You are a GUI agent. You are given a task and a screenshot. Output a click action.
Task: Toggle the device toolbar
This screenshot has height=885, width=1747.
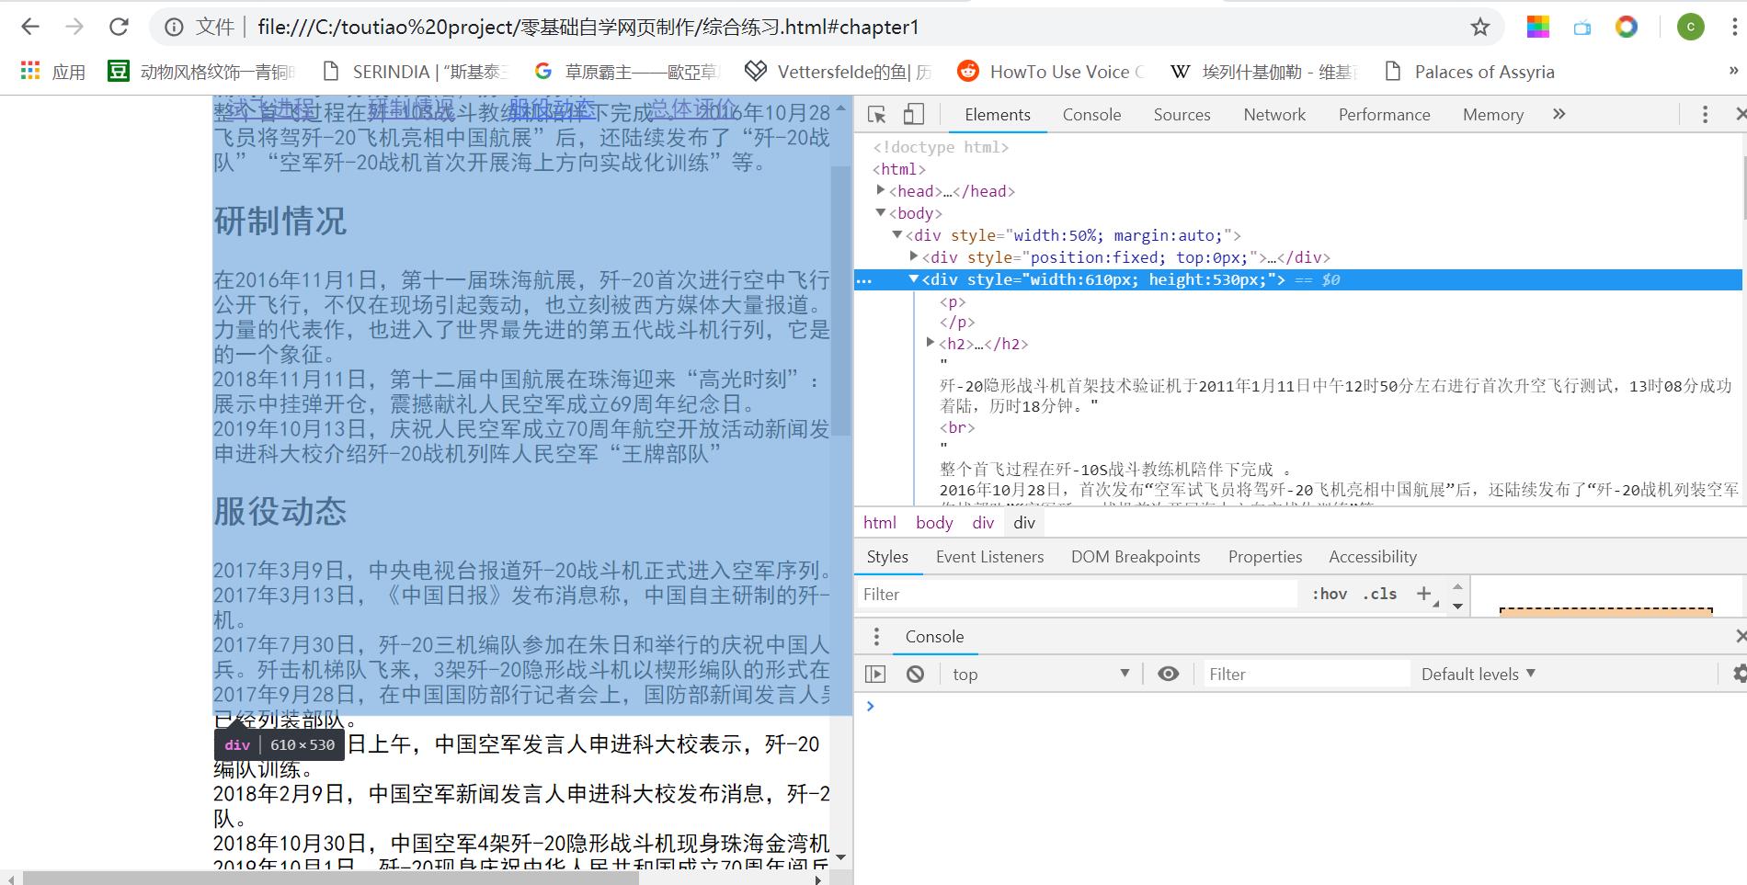click(x=913, y=115)
